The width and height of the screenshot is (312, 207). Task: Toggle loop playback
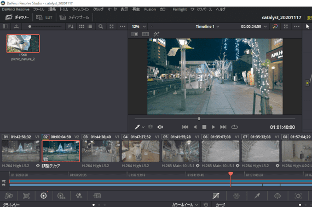click(234, 127)
